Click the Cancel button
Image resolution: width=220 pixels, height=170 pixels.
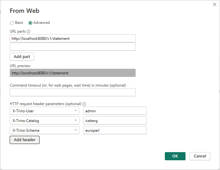point(200,156)
